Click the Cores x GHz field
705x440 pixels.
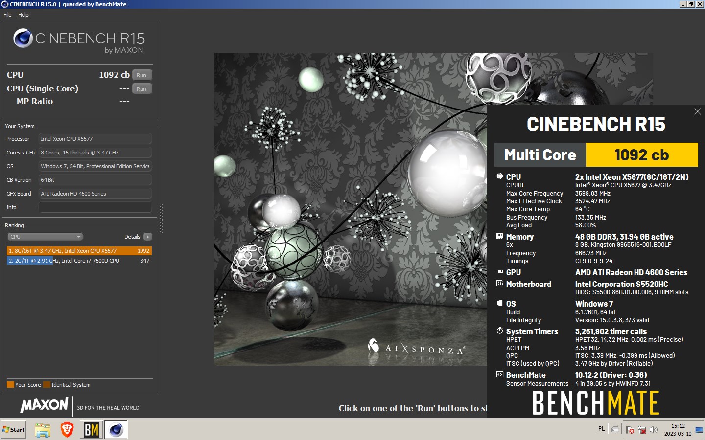tap(95, 153)
